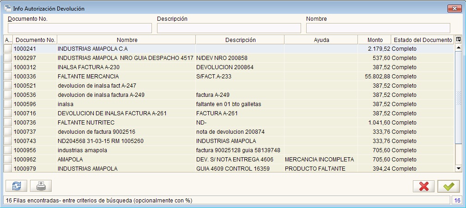This screenshot has height=208, width=466.
Task: Open the window icon in the title bar
Action: point(7,8)
